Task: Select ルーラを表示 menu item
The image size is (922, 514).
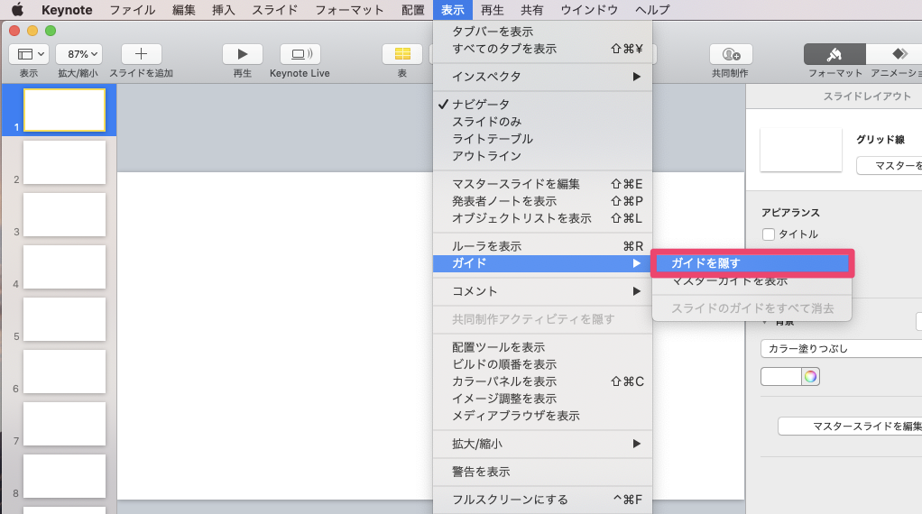Action: 486,246
